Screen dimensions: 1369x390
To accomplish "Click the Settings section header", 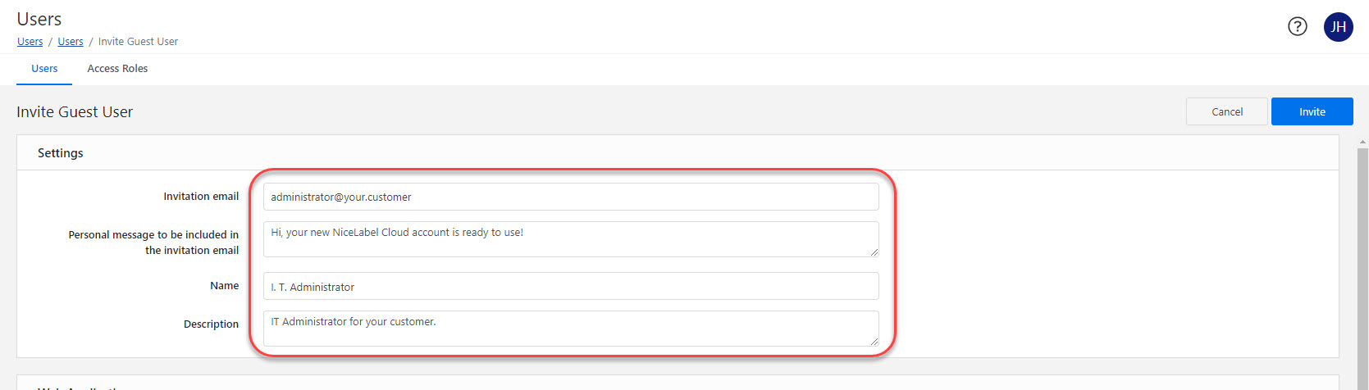I will (x=61, y=153).
